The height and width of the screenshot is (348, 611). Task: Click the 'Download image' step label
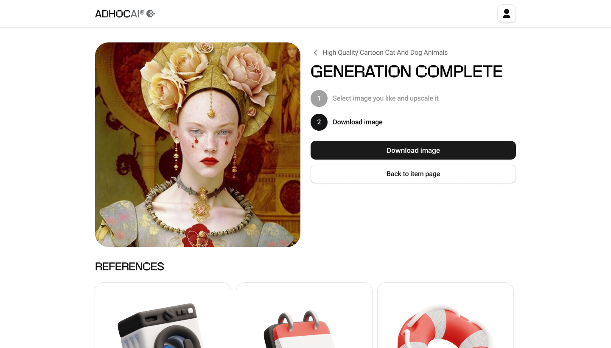[358, 122]
